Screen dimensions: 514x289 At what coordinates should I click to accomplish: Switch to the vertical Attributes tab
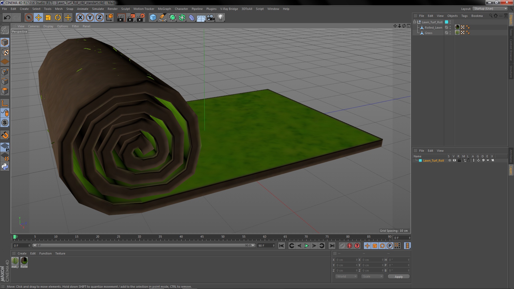click(511, 156)
